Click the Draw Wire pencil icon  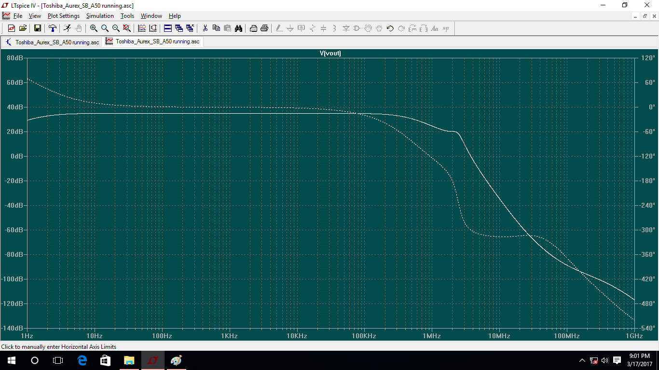[279, 28]
